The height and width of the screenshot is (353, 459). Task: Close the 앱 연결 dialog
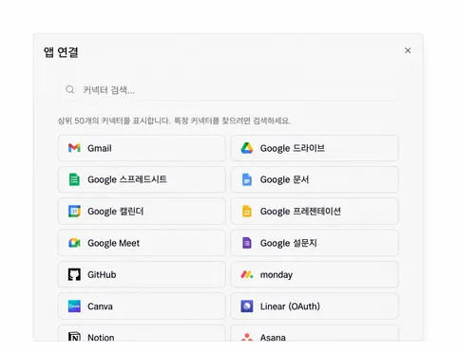click(x=408, y=50)
